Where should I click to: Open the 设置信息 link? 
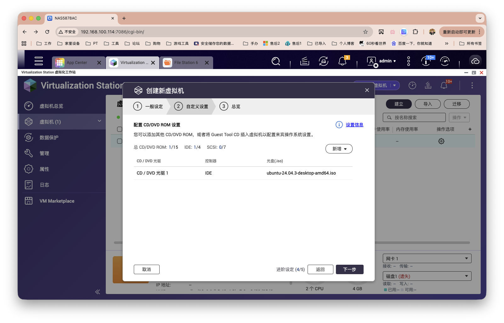pos(354,124)
